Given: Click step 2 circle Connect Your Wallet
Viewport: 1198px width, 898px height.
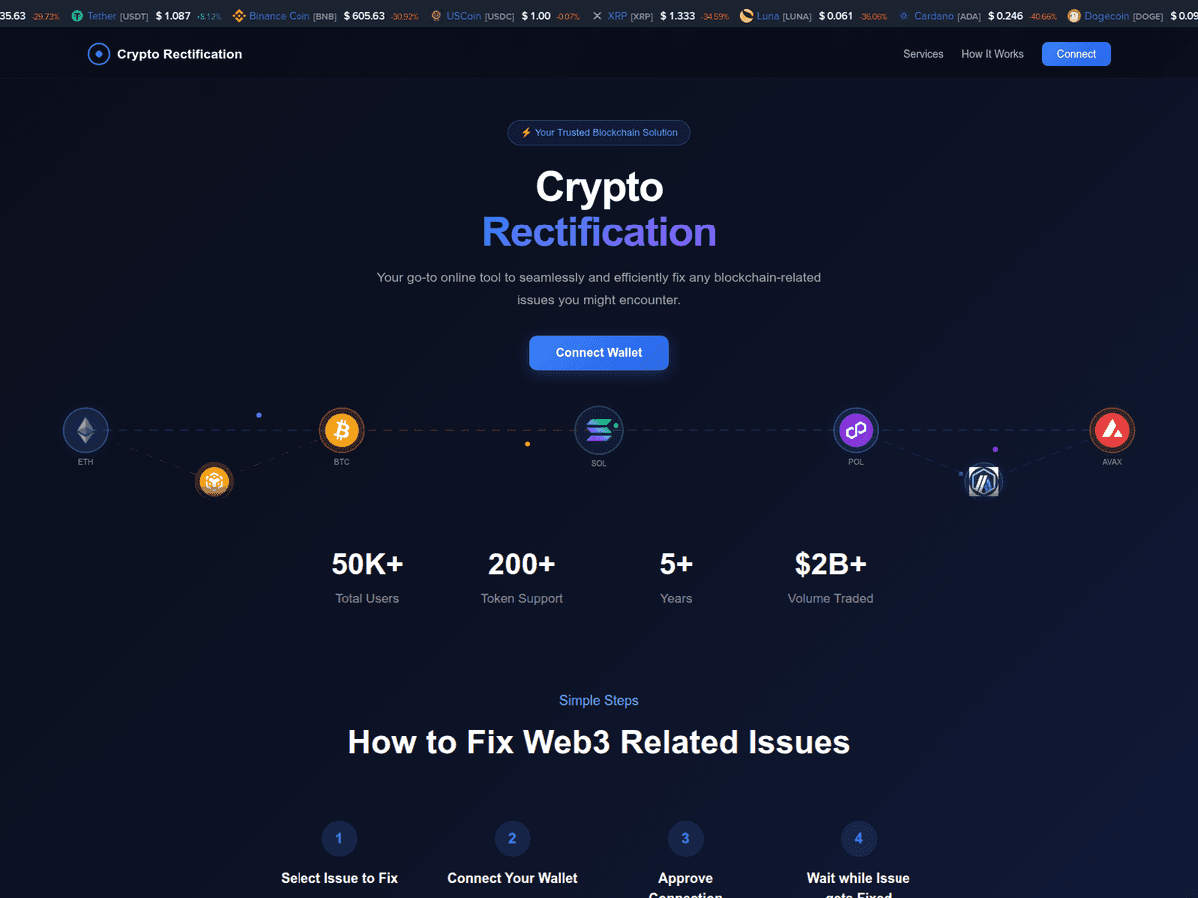Looking at the screenshot, I should (x=512, y=838).
